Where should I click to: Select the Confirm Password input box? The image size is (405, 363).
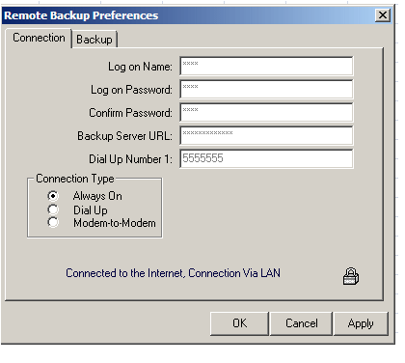[x=266, y=112]
